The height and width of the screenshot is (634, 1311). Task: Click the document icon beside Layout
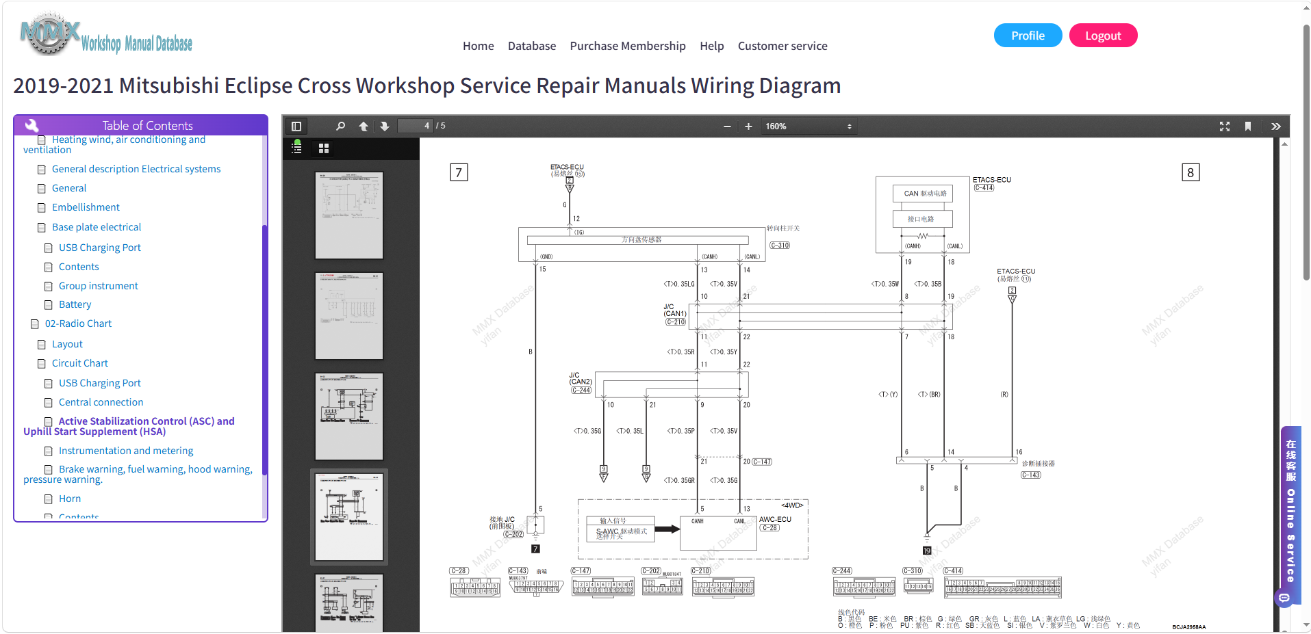click(x=42, y=345)
